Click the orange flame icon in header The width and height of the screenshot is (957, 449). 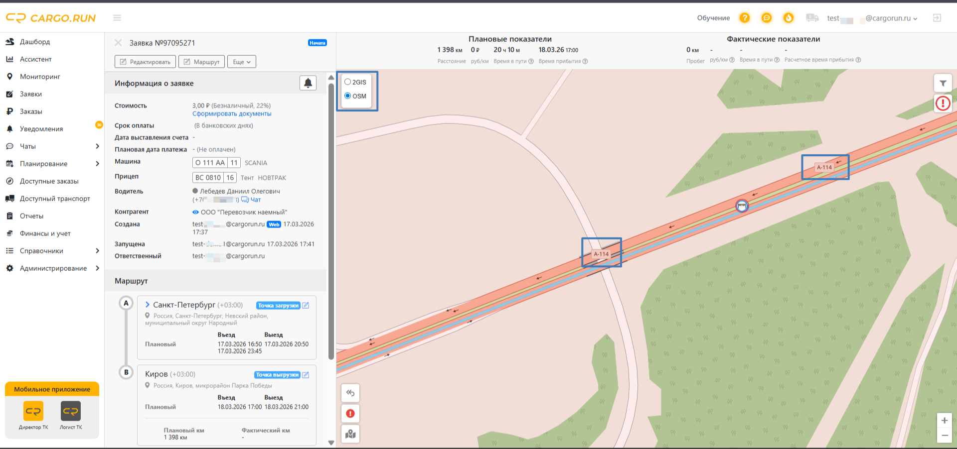789,18
